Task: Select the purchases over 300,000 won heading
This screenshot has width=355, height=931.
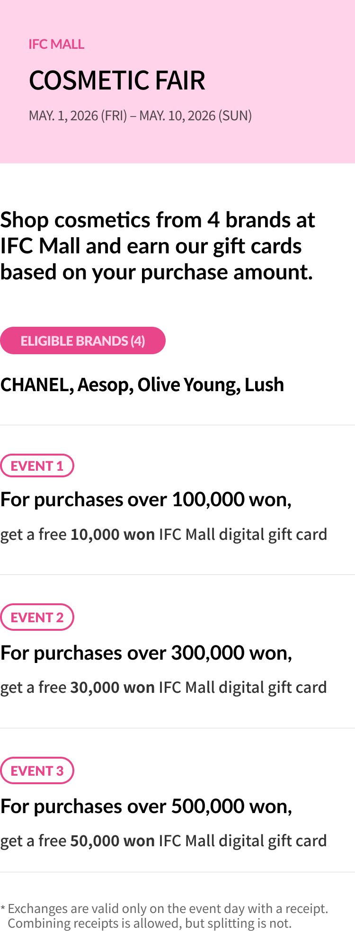Action: (146, 653)
